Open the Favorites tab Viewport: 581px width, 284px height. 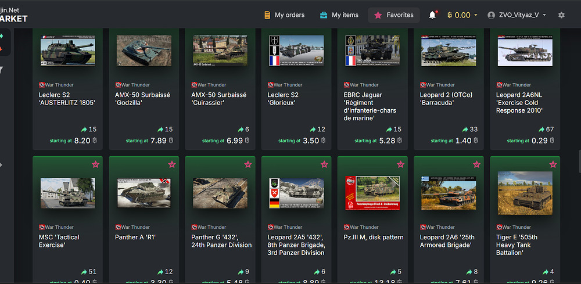click(393, 15)
